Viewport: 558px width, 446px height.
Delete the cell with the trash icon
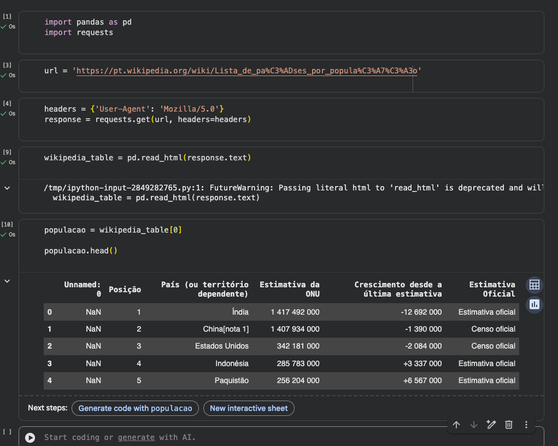(x=508, y=425)
